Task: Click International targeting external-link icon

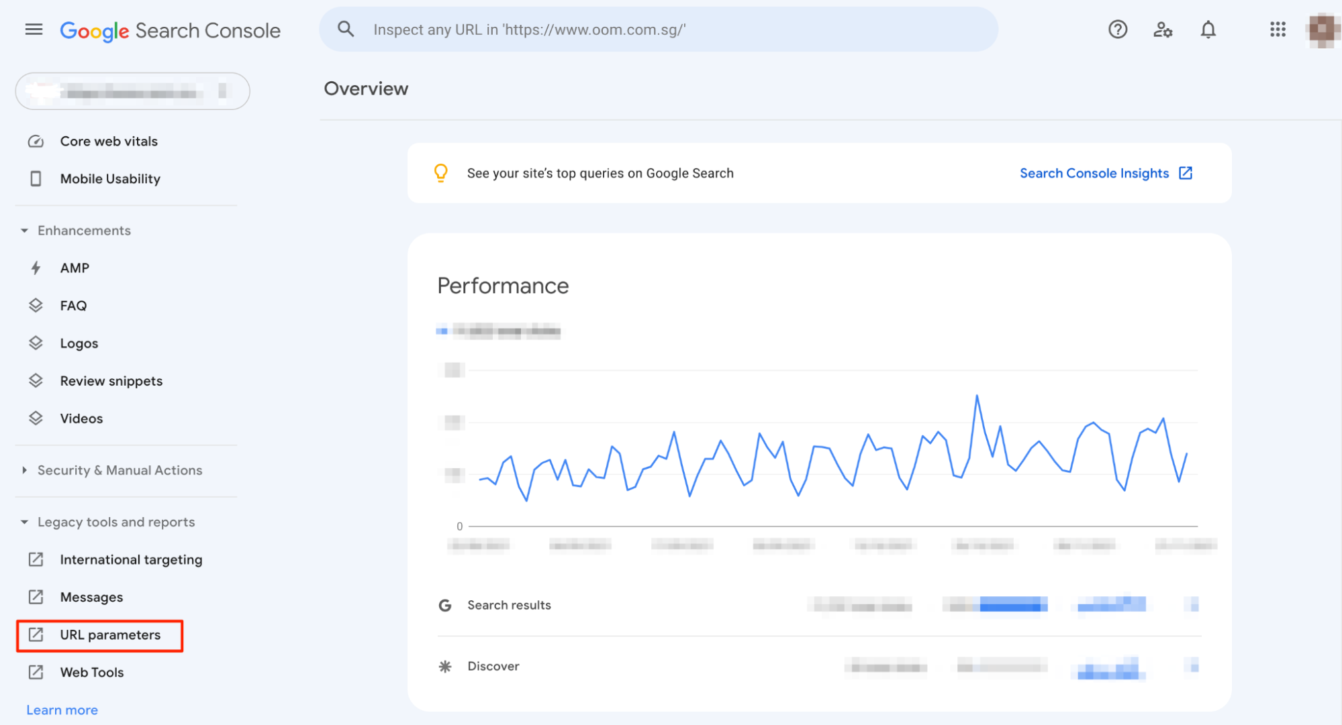Action: coord(36,559)
